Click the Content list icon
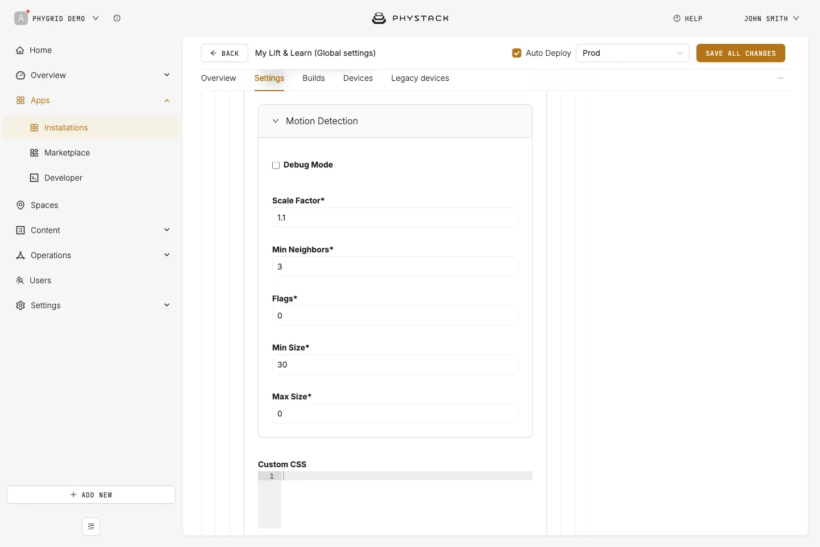This screenshot has height=547, width=820. pyautogui.click(x=20, y=230)
